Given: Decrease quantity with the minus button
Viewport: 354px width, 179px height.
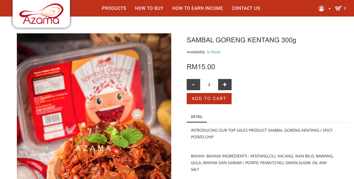Looking at the screenshot, I should [193, 85].
